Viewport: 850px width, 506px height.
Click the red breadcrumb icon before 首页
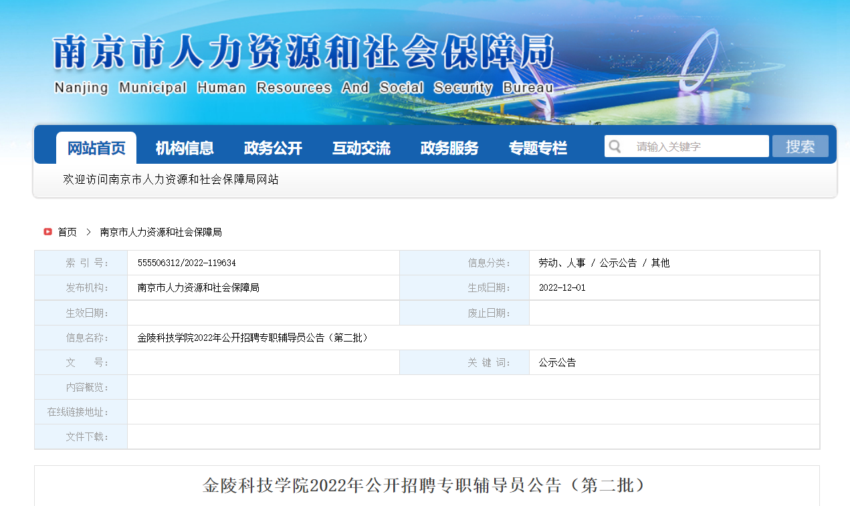pos(47,232)
